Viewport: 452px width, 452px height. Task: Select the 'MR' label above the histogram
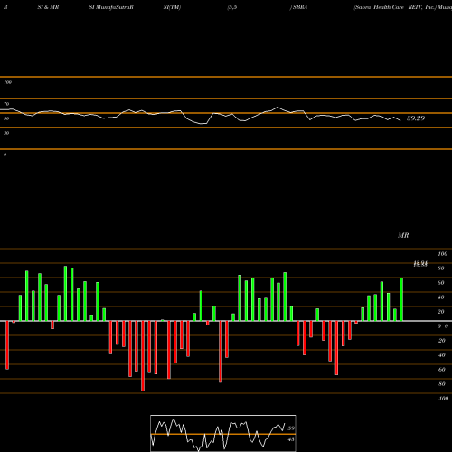tap(403, 235)
